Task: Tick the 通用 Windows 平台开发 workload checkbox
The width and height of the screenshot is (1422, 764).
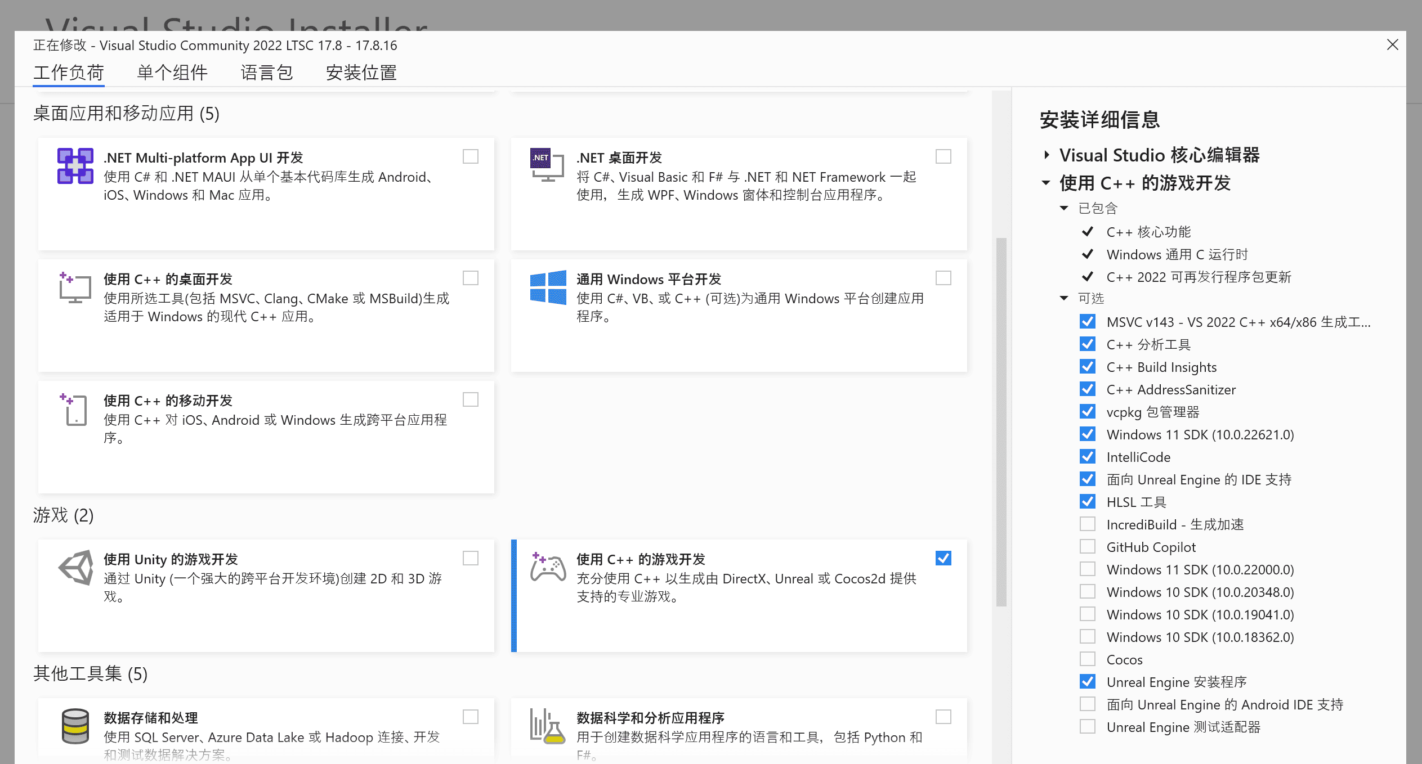Action: click(943, 278)
